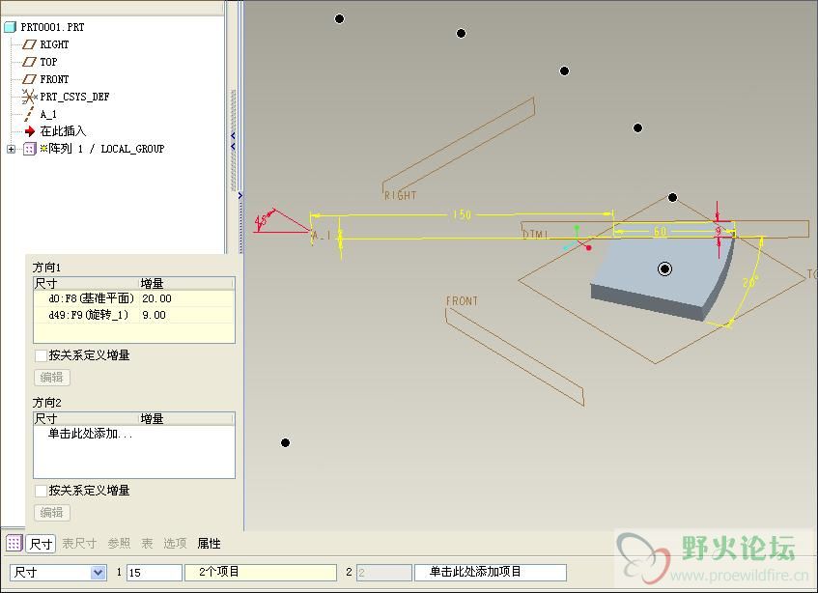Select the TOP datum plane in tree
The height and width of the screenshot is (593, 818).
pos(48,62)
